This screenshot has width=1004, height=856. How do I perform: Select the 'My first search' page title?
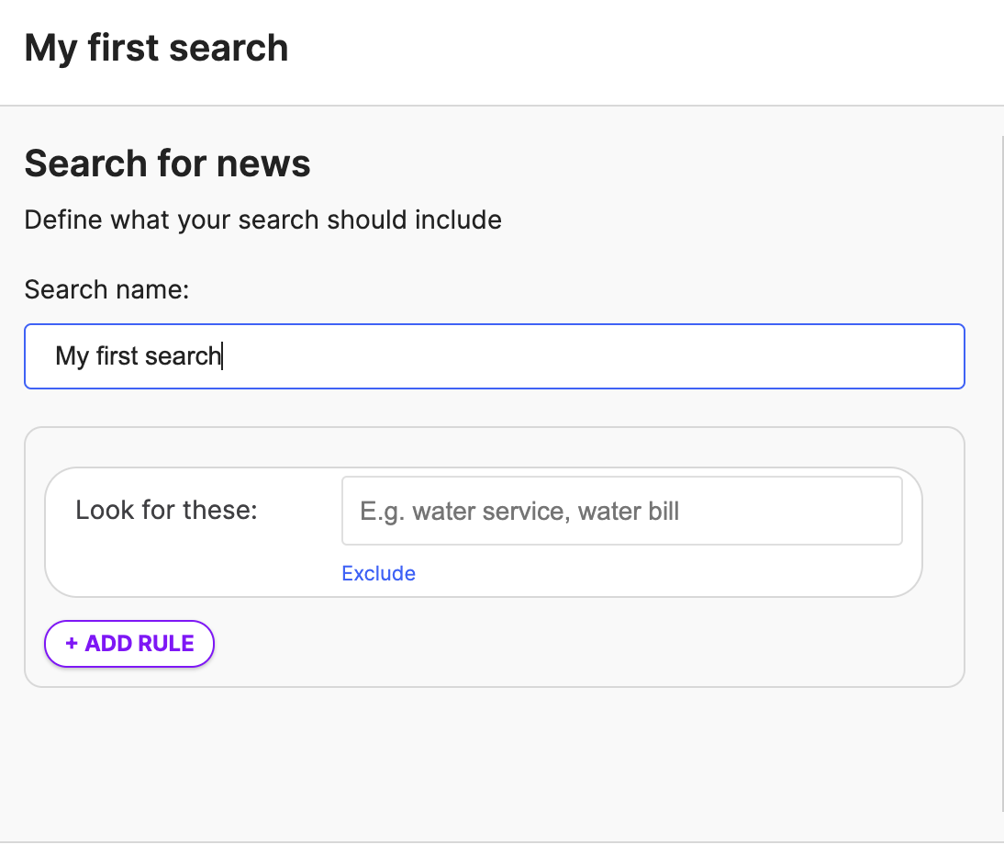point(156,48)
